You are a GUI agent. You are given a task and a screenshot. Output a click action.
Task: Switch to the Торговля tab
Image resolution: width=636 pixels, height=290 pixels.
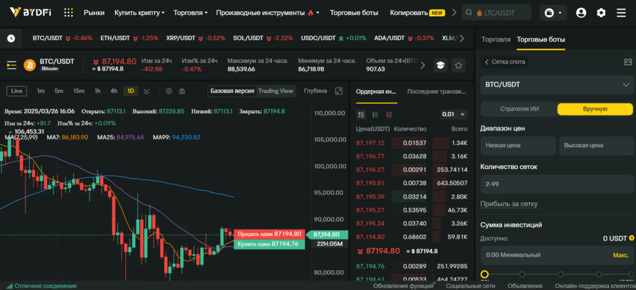[496, 39]
